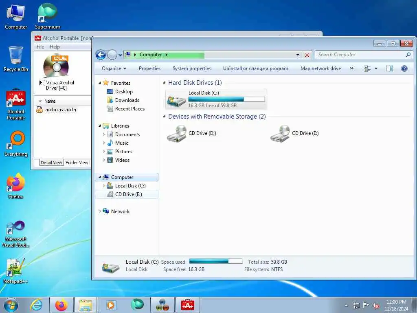417x313 pixels.
Task: Click the Local Disk (C:) usage bar
Action: 226,99
